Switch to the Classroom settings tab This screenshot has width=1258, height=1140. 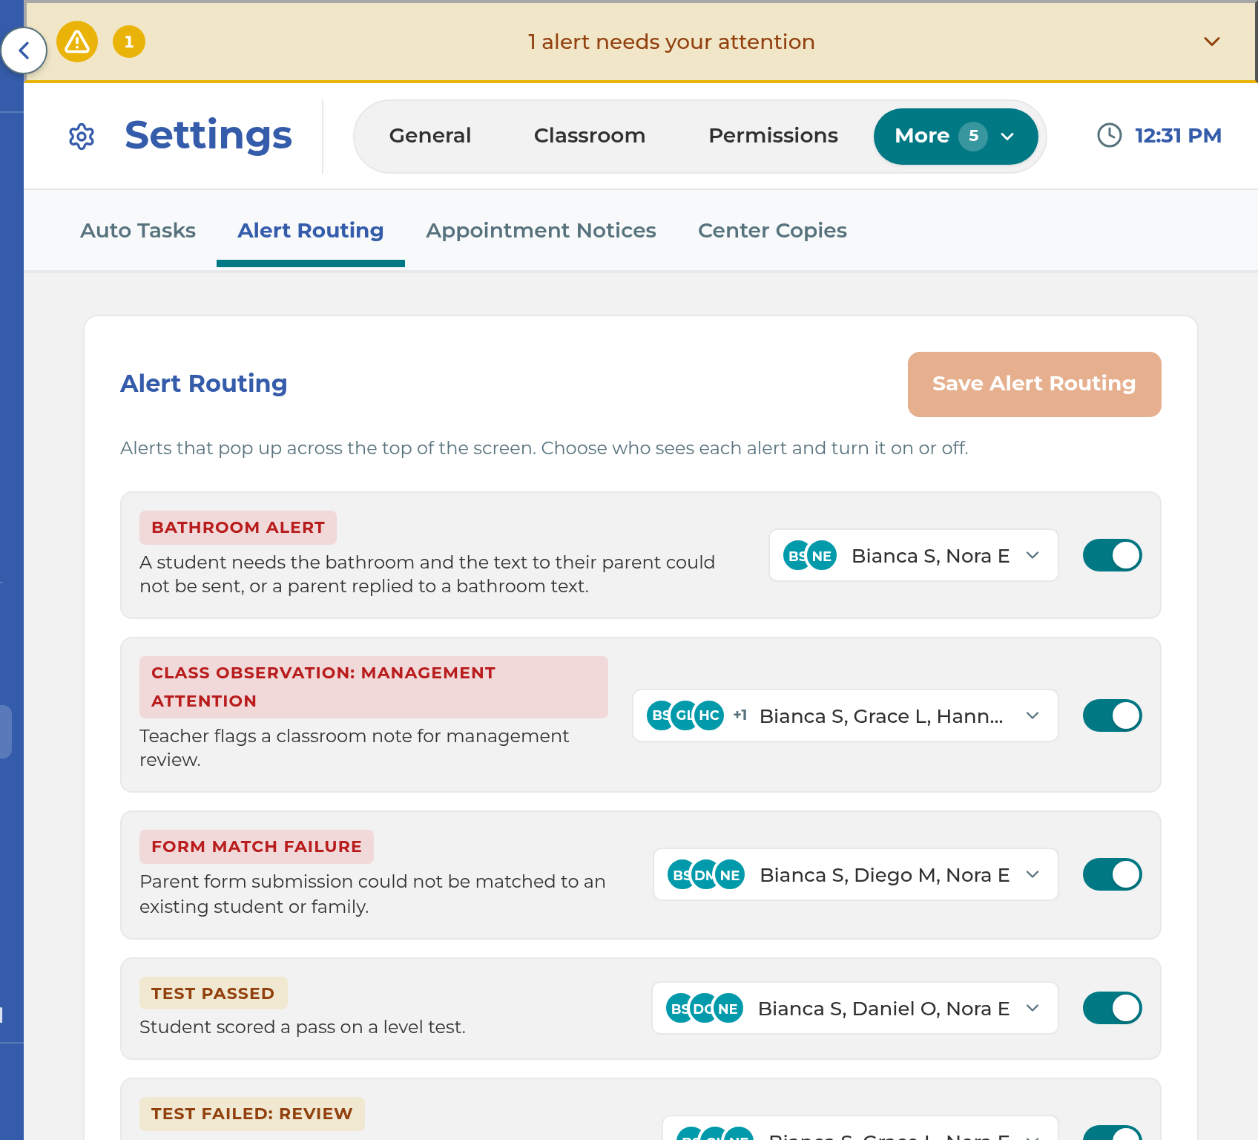[x=589, y=136]
